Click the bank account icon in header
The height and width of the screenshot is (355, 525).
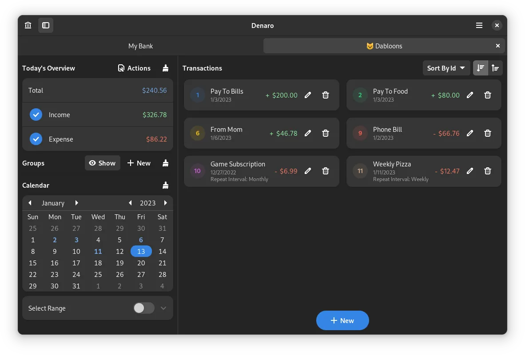(x=28, y=25)
